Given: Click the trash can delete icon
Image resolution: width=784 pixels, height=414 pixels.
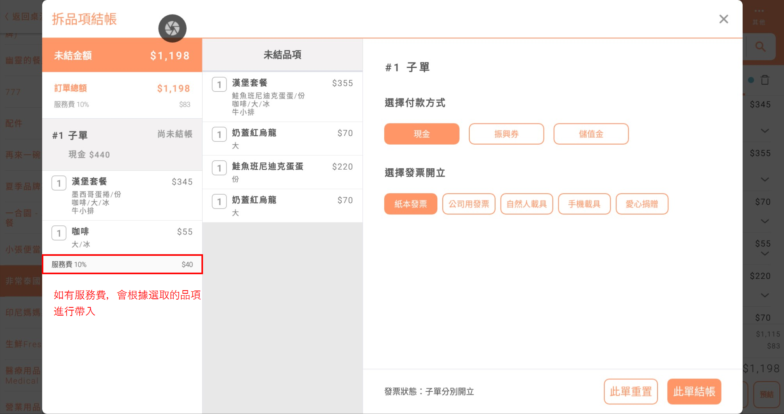Looking at the screenshot, I should pyautogui.click(x=765, y=80).
